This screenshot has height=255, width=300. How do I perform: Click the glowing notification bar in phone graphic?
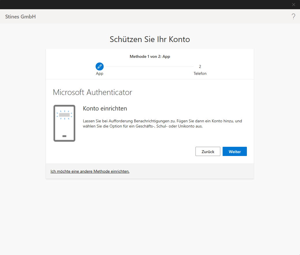(64, 115)
